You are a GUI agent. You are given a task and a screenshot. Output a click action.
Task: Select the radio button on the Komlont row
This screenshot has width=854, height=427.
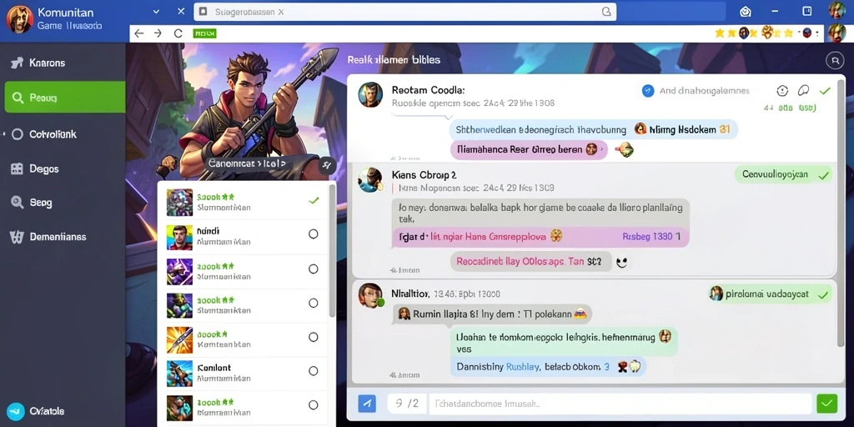314,371
